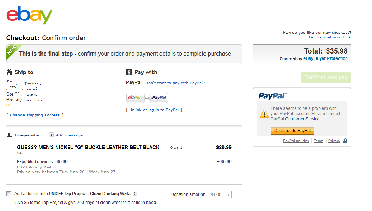Open the Donation amount dropdown
Image resolution: width=372 pixels, height=211 pixels.
pyautogui.click(x=220, y=194)
